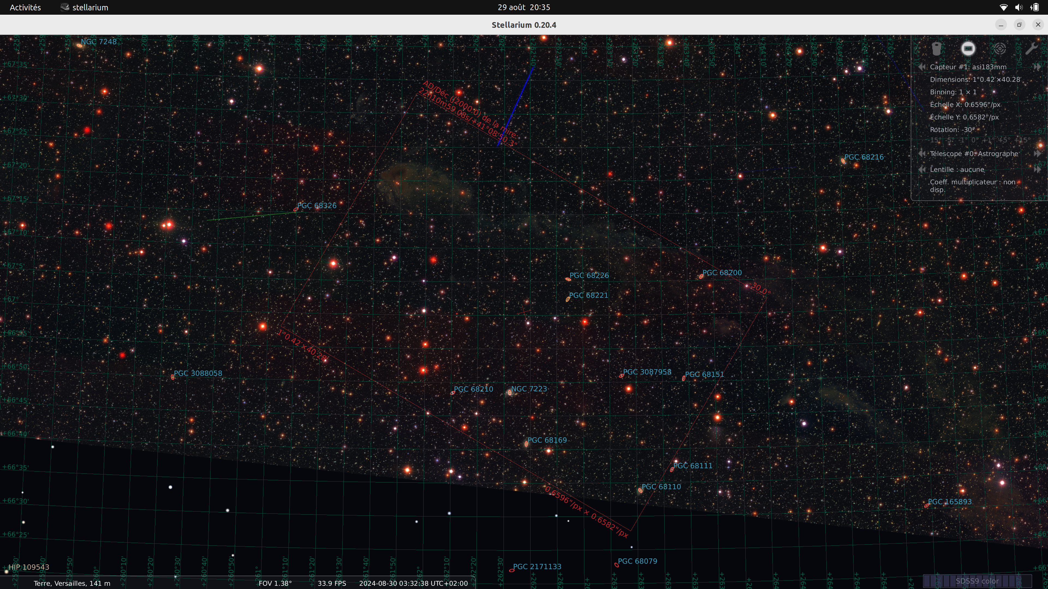Viewport: 1048px width, 589px height.
Task: Switch to next telescope with right arrow
Action: (1037, 154)
